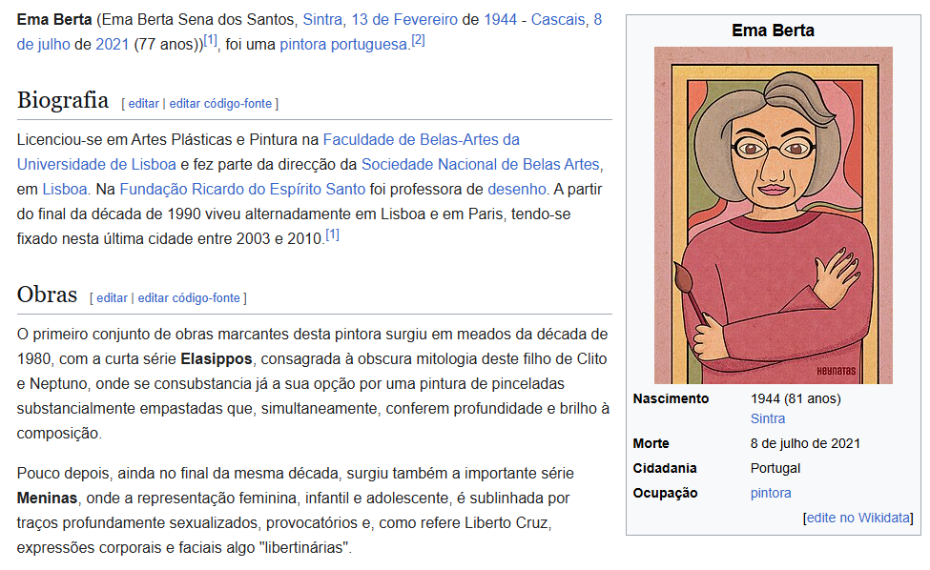Click the 1944 birth year link
This screenshot has width=930, height=570.
point(500,19)
